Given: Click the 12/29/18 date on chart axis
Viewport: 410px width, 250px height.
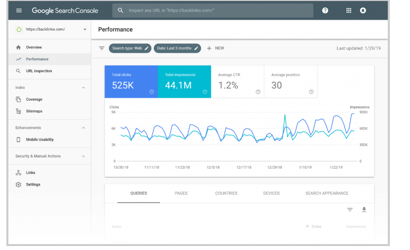Looking at the screenshot, I should coord(274,167).
